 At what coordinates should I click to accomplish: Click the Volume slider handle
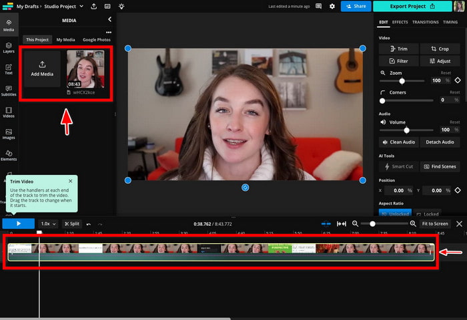pyautogui.click(x=406, y=130)
